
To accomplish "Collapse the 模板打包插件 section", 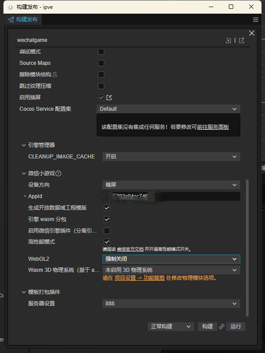I will pyautogui.click(x=24, y=292).
